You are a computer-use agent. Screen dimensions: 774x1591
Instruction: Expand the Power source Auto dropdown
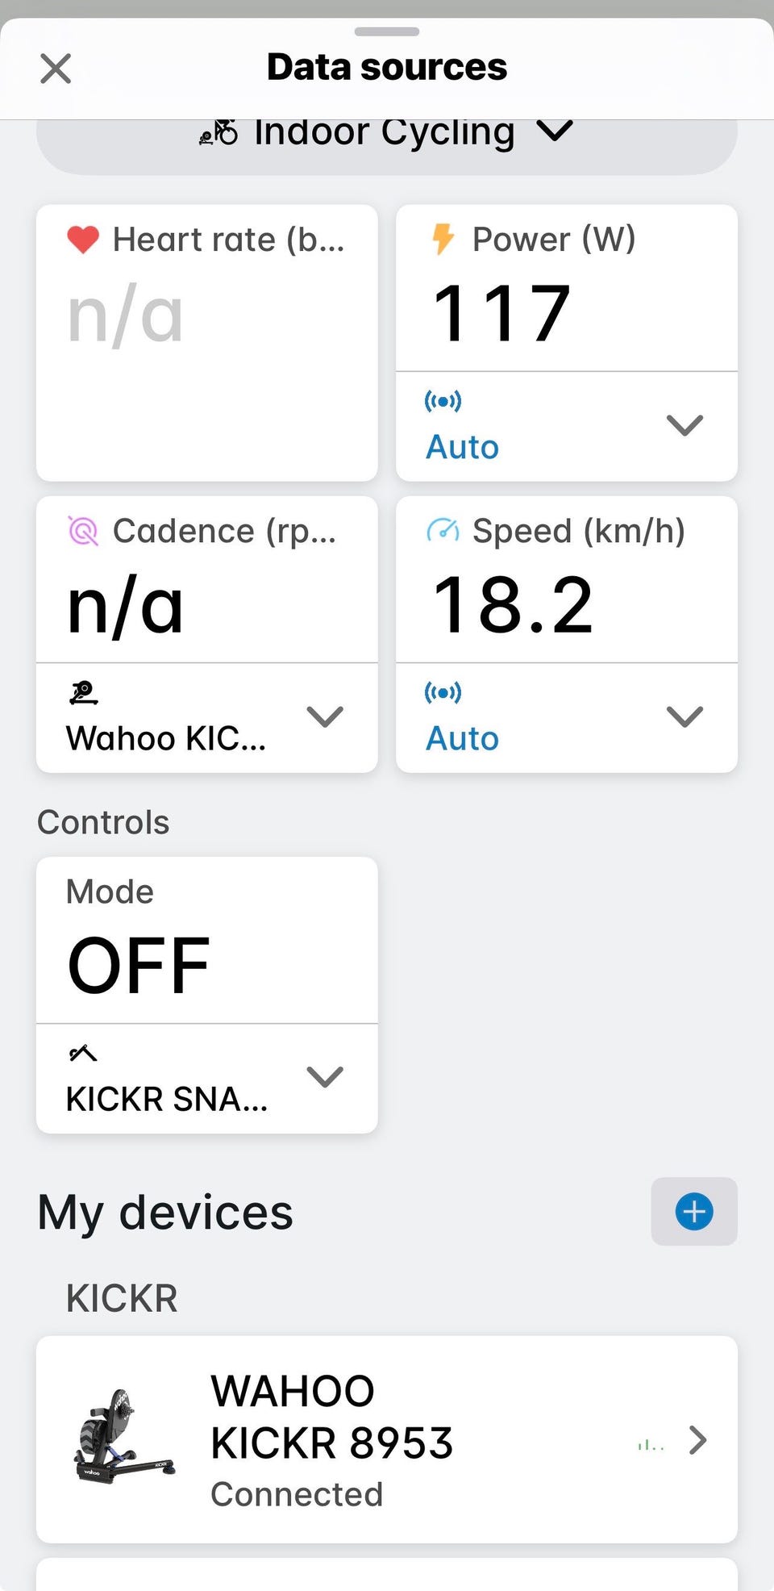point(567,426)
